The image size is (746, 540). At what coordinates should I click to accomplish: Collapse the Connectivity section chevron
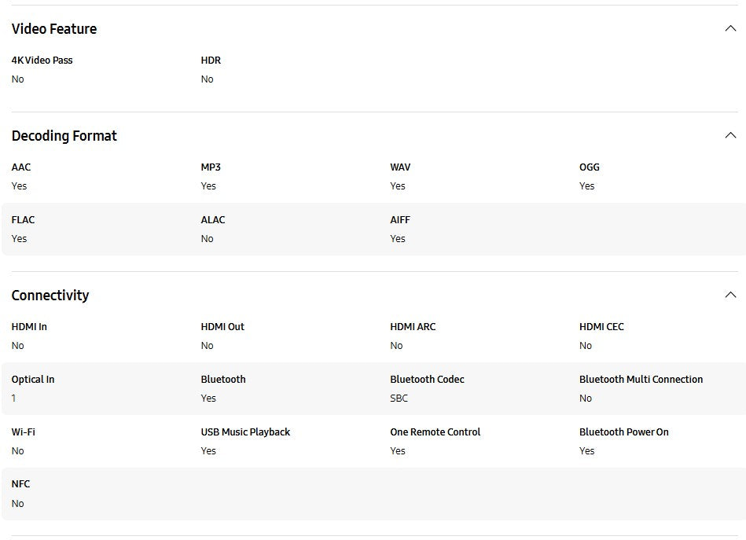point(730,295)
